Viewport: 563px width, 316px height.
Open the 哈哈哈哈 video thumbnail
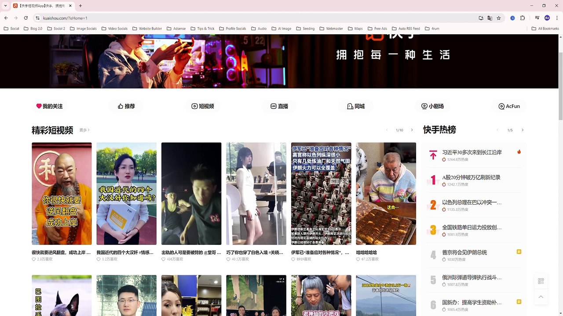386,194
